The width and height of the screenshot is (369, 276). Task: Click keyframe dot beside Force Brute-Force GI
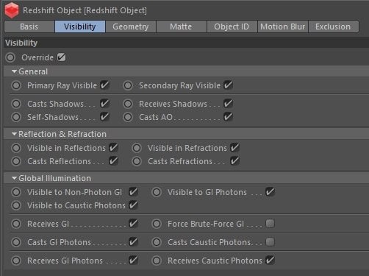[157, 224]
